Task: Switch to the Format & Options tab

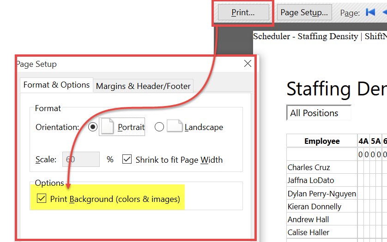Action: (56, 85)
